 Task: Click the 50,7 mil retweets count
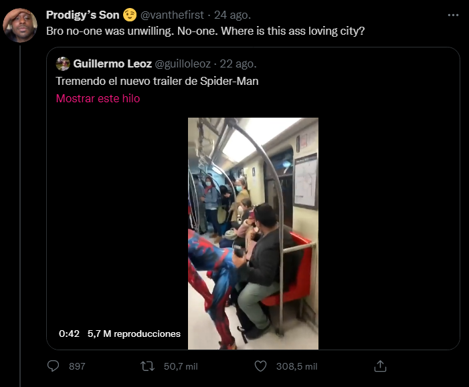click(179, 366)
